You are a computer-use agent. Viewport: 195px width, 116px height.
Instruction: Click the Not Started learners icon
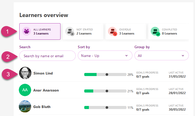pyautogui.click(x=70, y=31)
